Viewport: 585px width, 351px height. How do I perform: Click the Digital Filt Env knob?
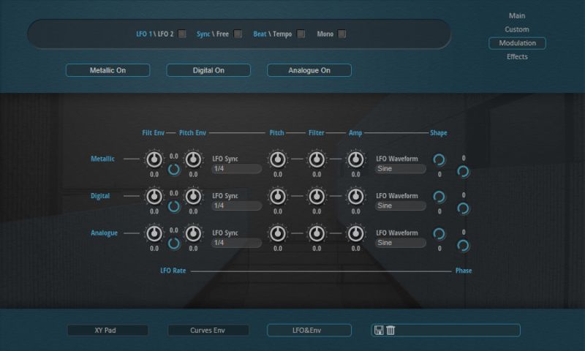154,197
